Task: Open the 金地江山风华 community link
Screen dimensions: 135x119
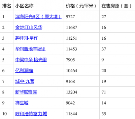Action: coord(29,28)
